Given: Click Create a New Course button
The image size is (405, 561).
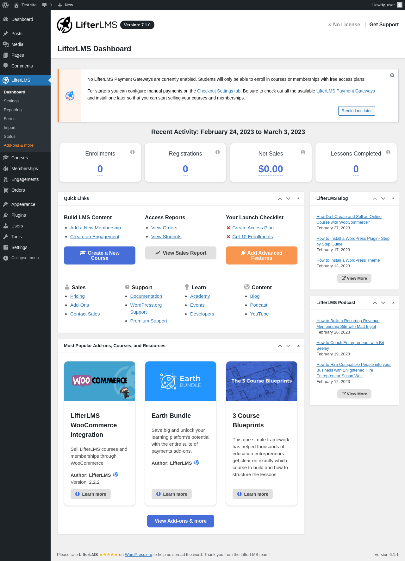Looking at the screenshot, I should [100, 255].
